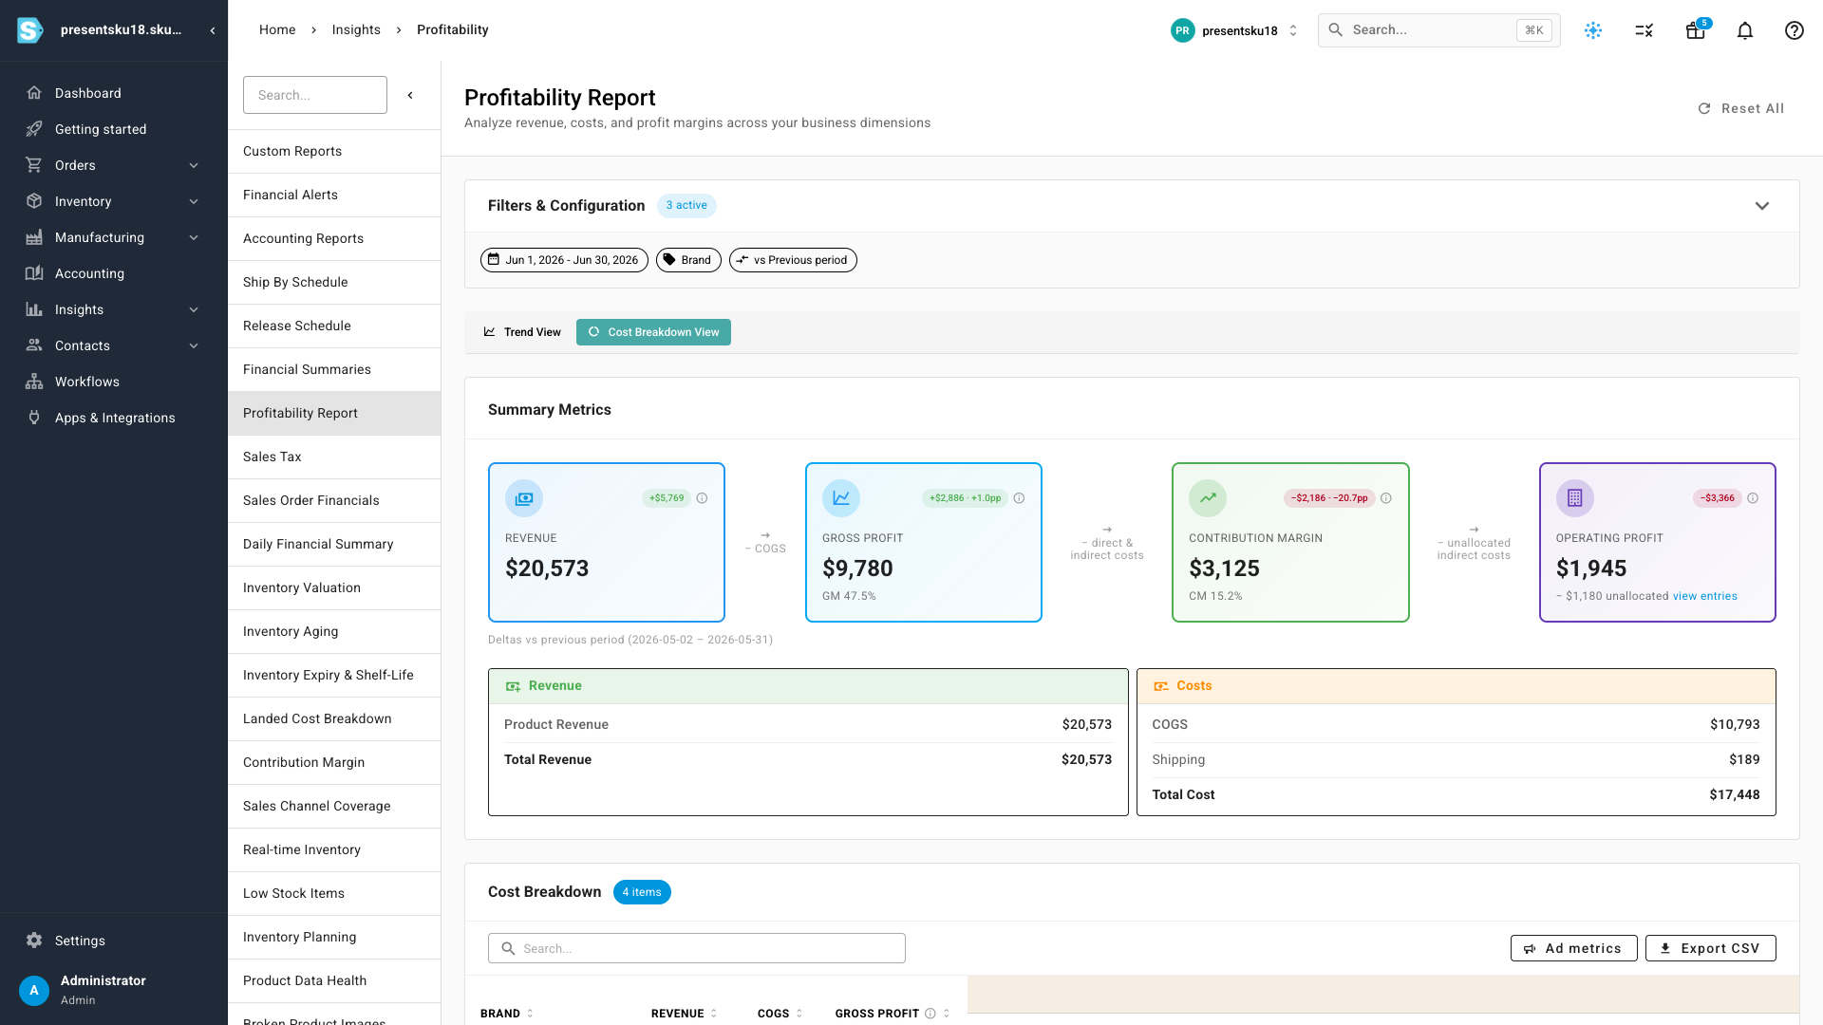Click the Skubana logo icon in sidebar header
Viewport: 1823px width, 1025px height.
[29, 30]
